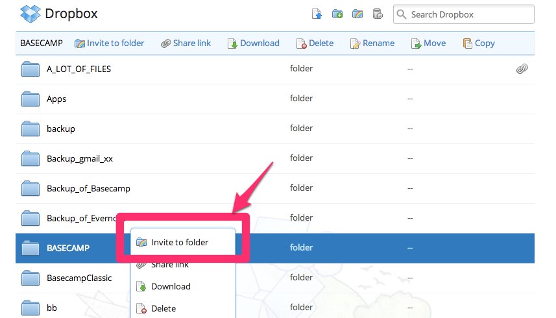Click the Dropbox title text

tap(71, 14)
